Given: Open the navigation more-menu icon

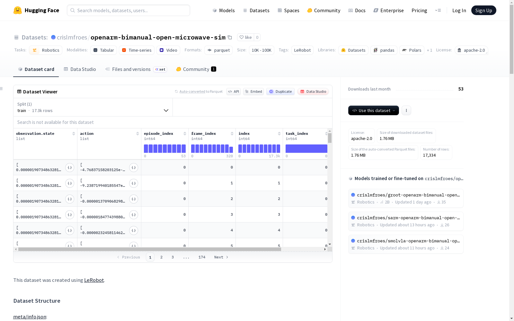Looking at the screenshot, I should coord(438,10).
